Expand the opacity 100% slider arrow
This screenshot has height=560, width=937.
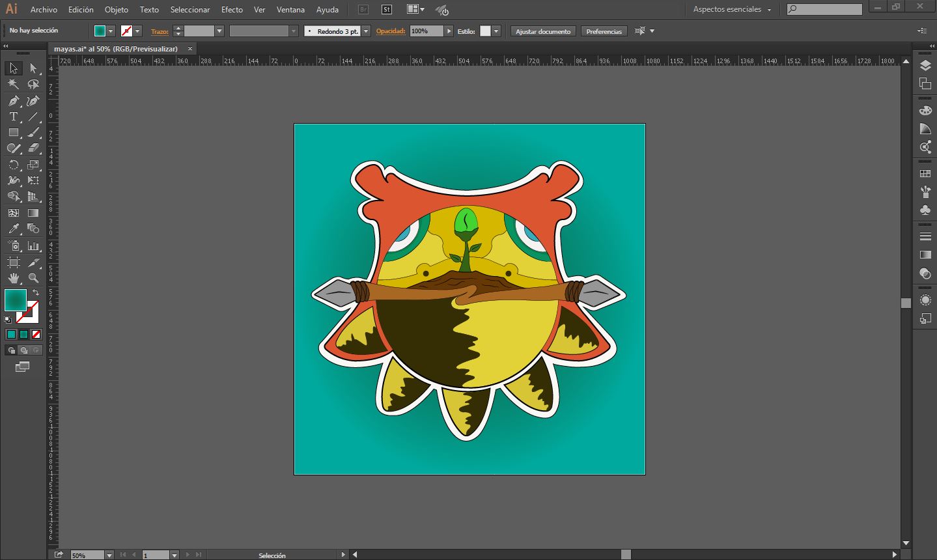[x=449, y=31]
